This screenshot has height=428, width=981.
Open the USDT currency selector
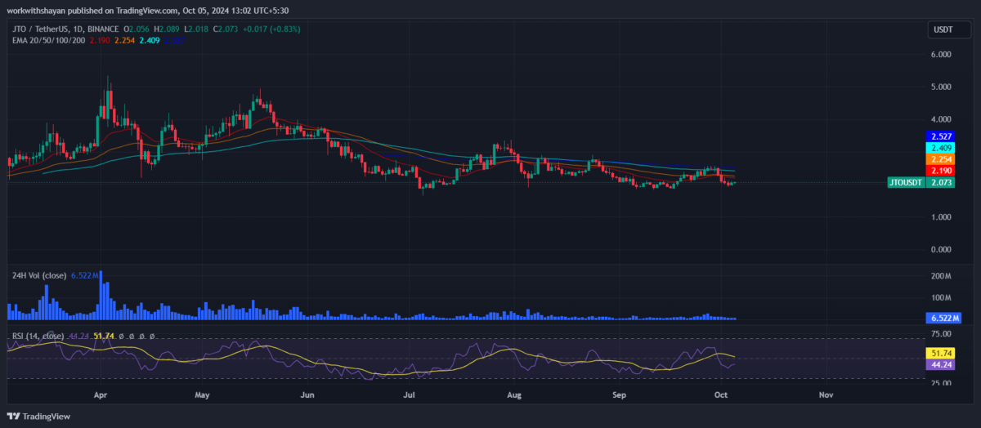click(944, 30)
